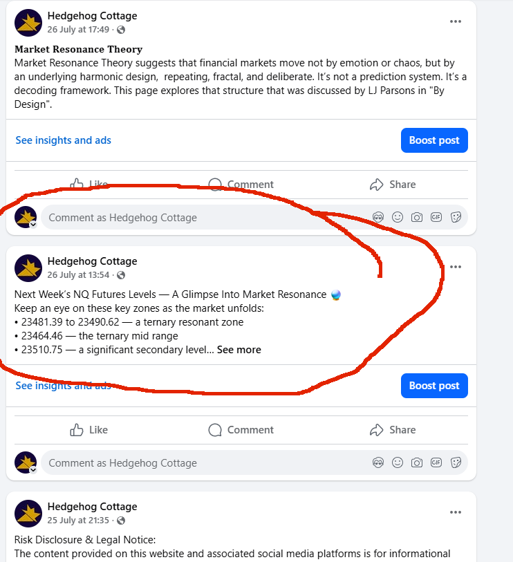513x562 pixels.
Task: Insert emoji in second post's comment box
Action: [x=398, y=462]
